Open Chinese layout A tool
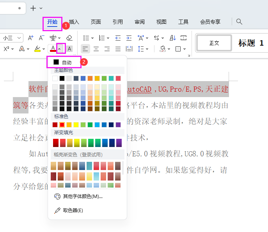 (x=141, y=38)
